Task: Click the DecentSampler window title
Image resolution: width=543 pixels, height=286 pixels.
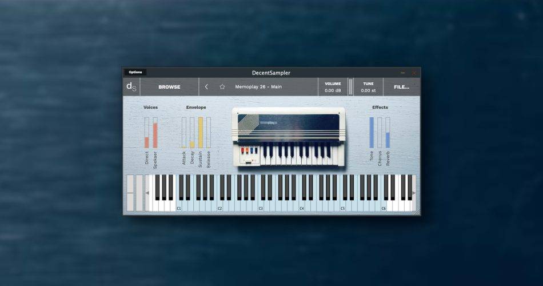Action: [271, 73]
